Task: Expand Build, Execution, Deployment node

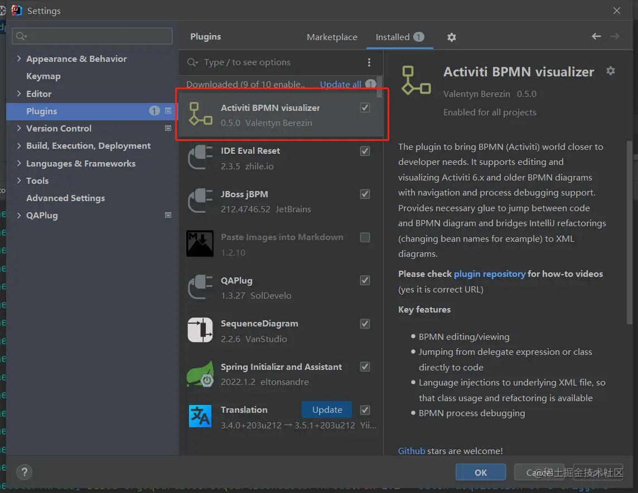Action: click(x=19, y=145)
